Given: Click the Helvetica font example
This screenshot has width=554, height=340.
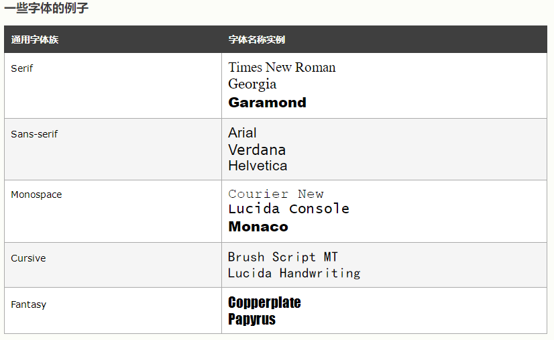Looking at the screenshot, I should point(258,166).
